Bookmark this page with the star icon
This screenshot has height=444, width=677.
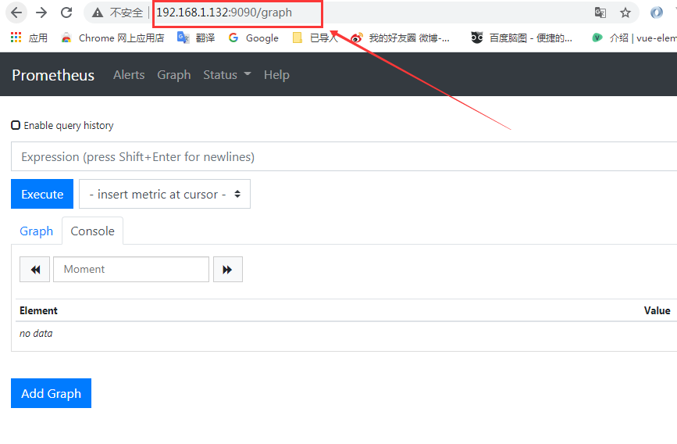625,13
